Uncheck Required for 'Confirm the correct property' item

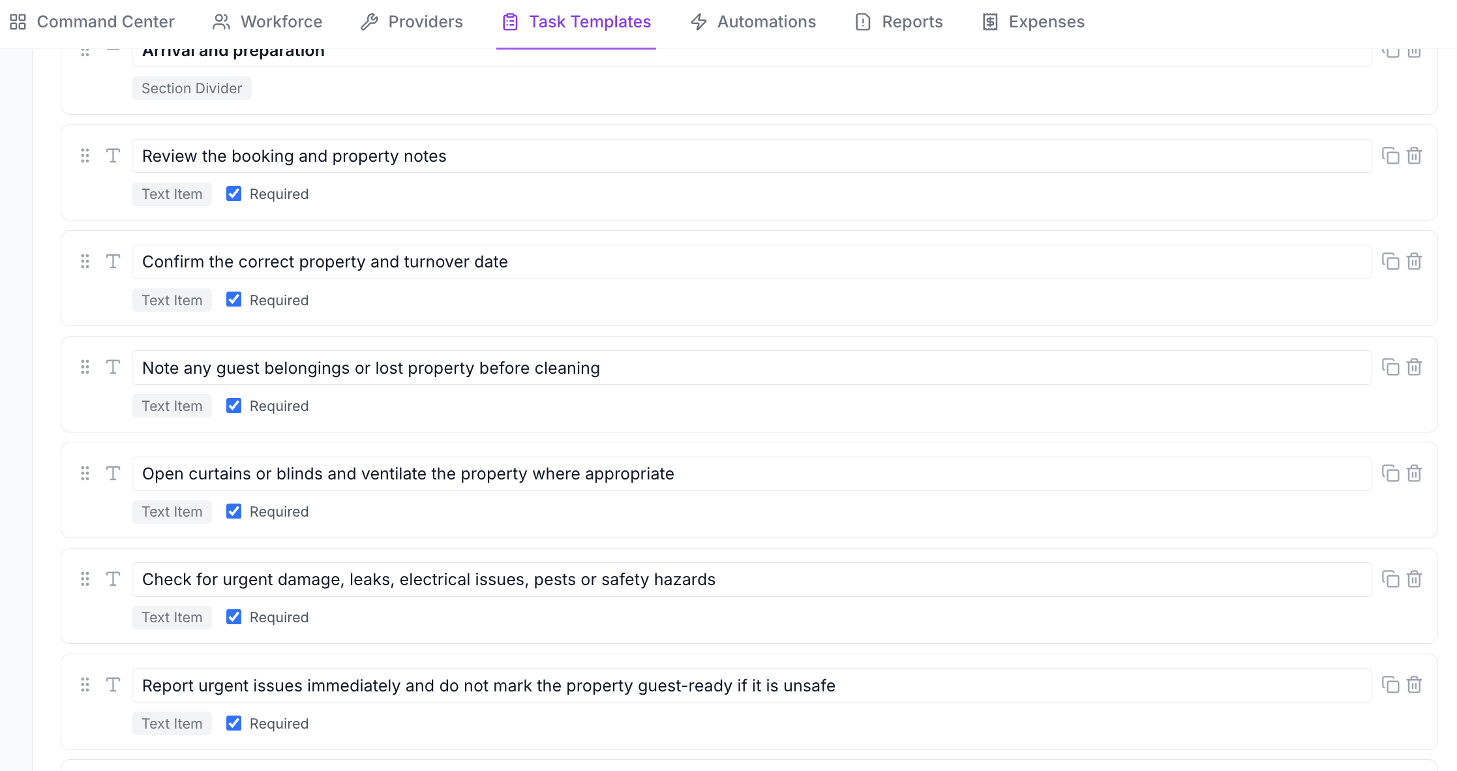tap(233, 299)
